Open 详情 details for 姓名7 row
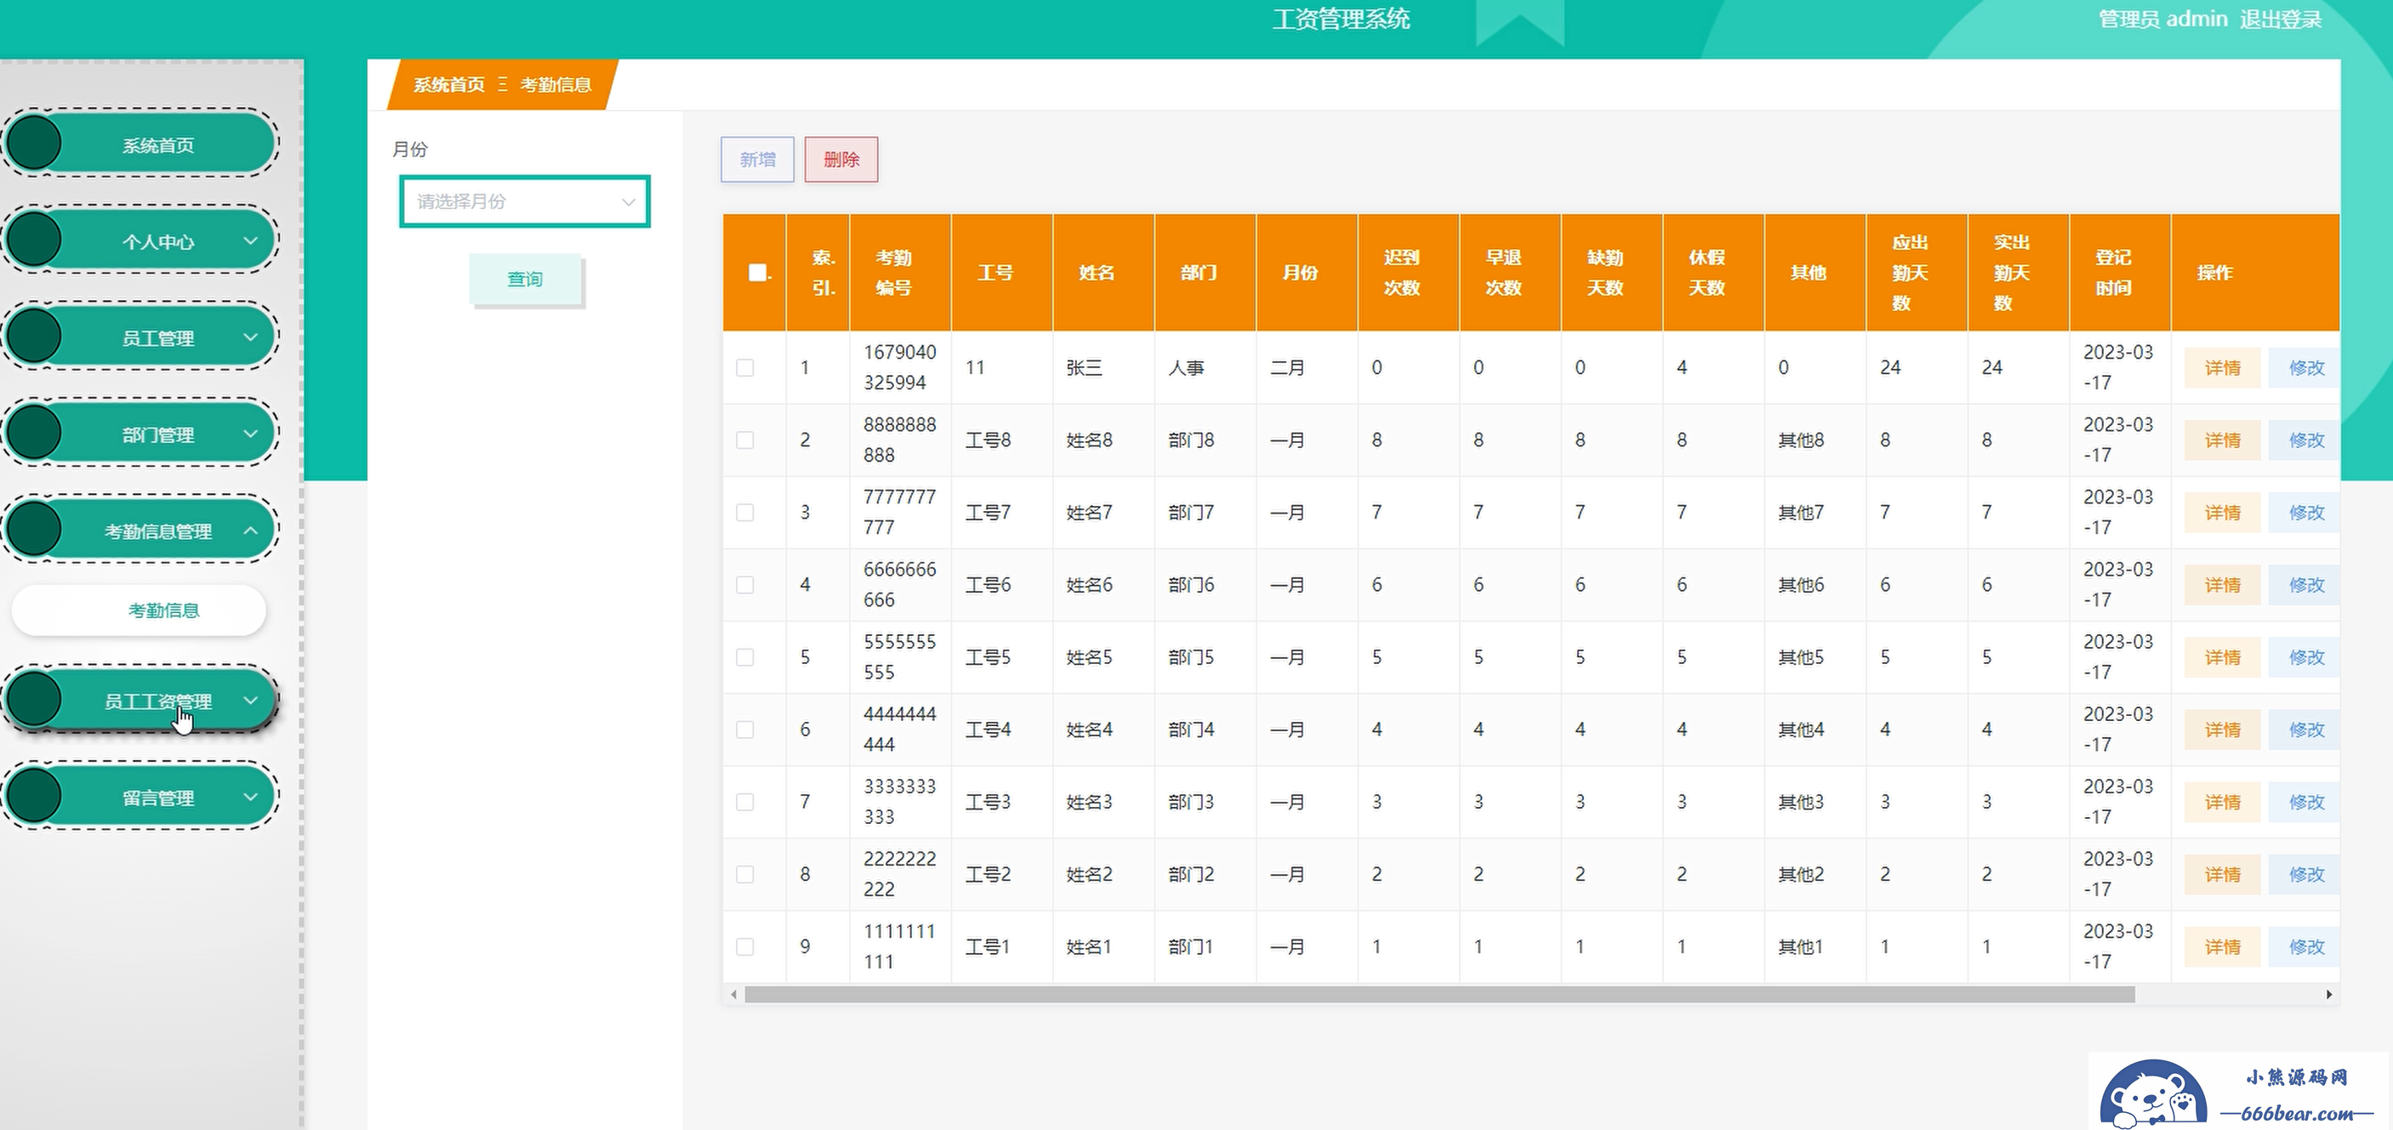The image size is (2393, 1130). click(2222, 513)
